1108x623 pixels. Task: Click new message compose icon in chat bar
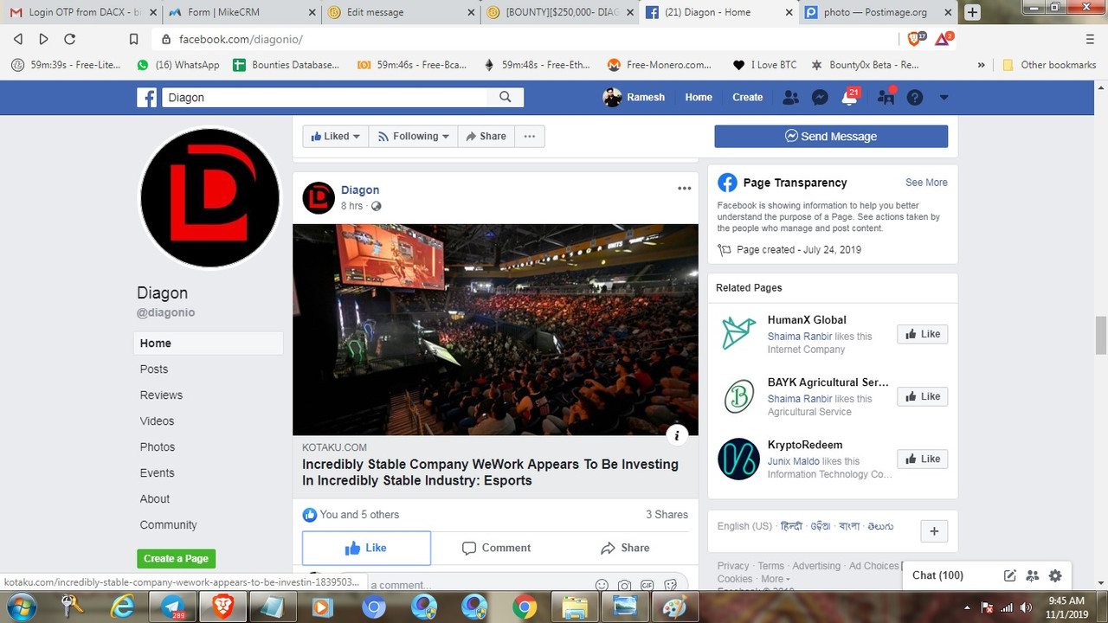click(x=1009, y=575)
